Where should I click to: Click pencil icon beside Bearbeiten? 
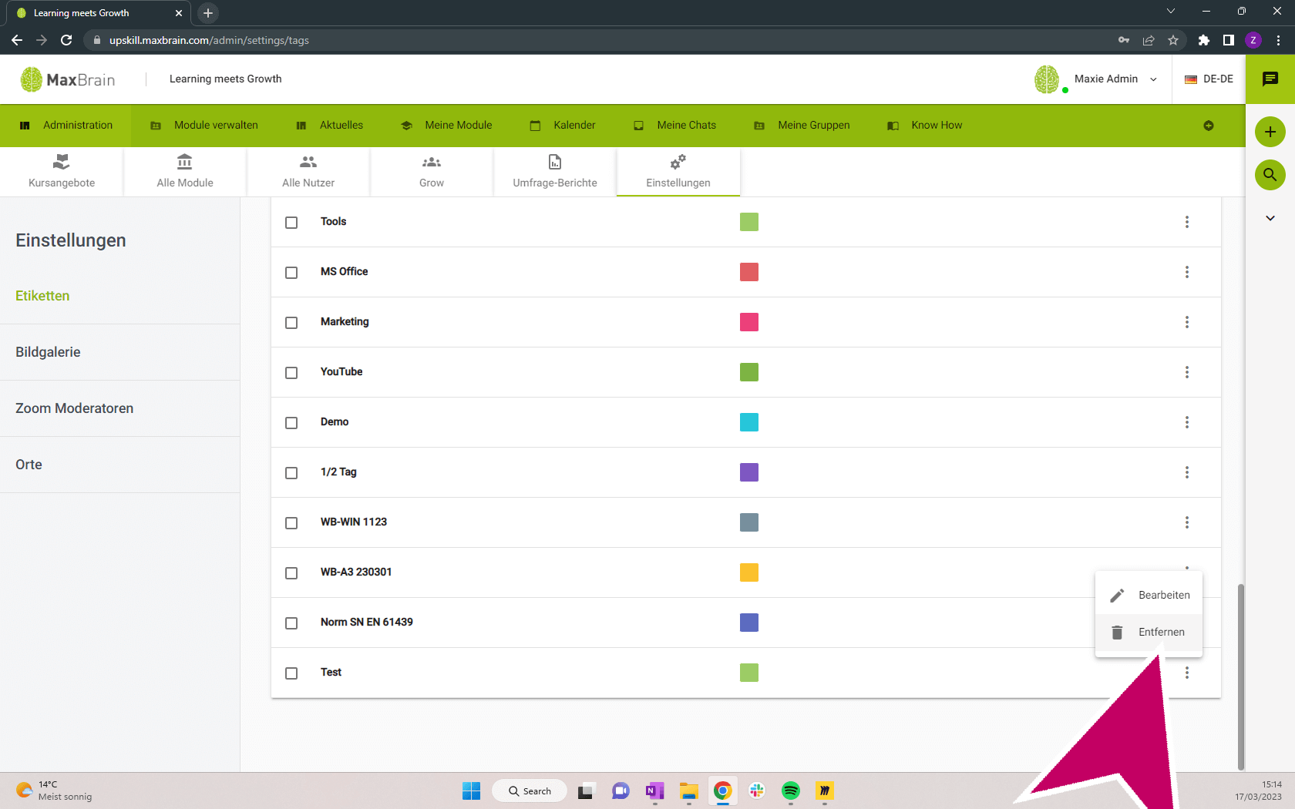click(1117, 596)
